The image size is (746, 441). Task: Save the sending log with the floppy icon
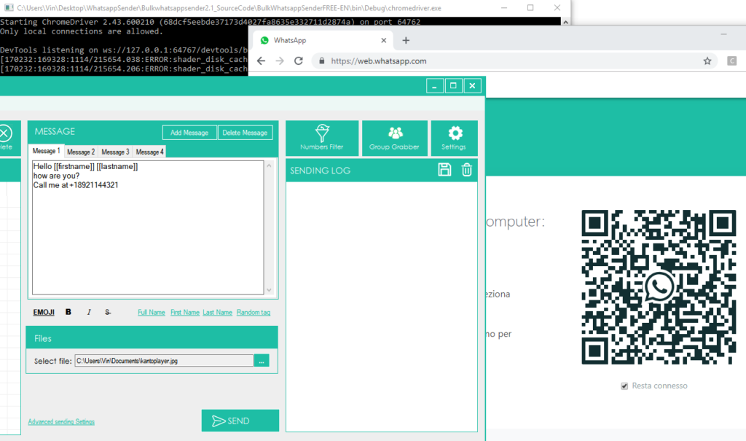(x=444, y=170)
